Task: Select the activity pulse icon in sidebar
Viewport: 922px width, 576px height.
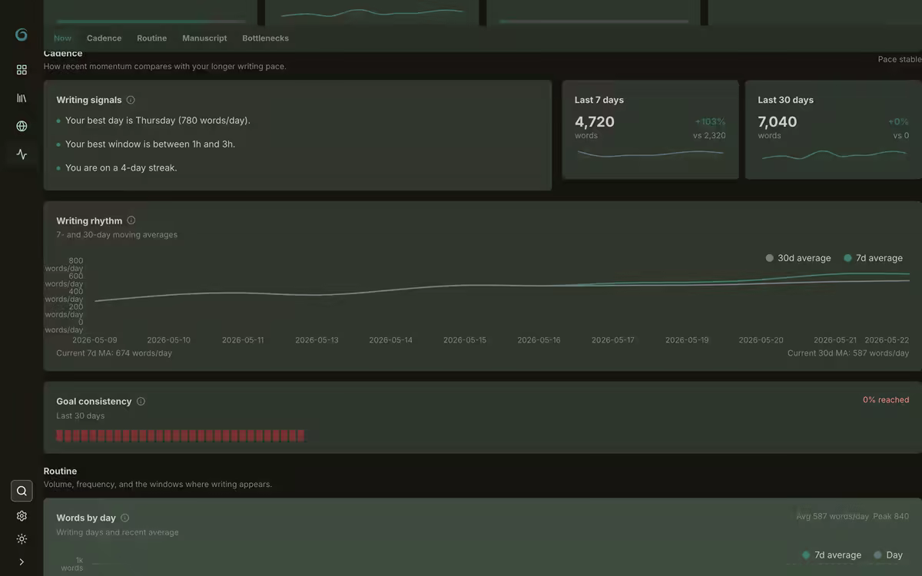Action: pos(22,154)
